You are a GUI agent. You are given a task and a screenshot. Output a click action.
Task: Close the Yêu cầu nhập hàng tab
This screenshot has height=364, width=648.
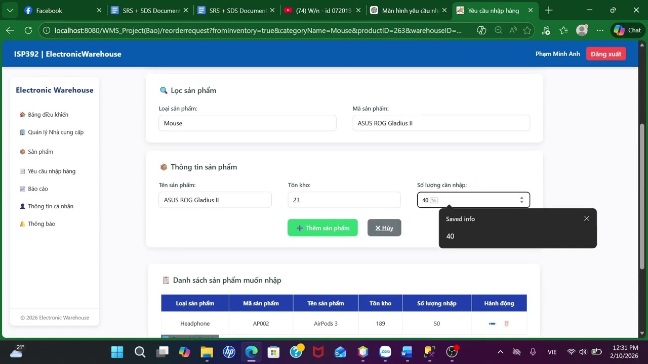click(x=530, y=10)
